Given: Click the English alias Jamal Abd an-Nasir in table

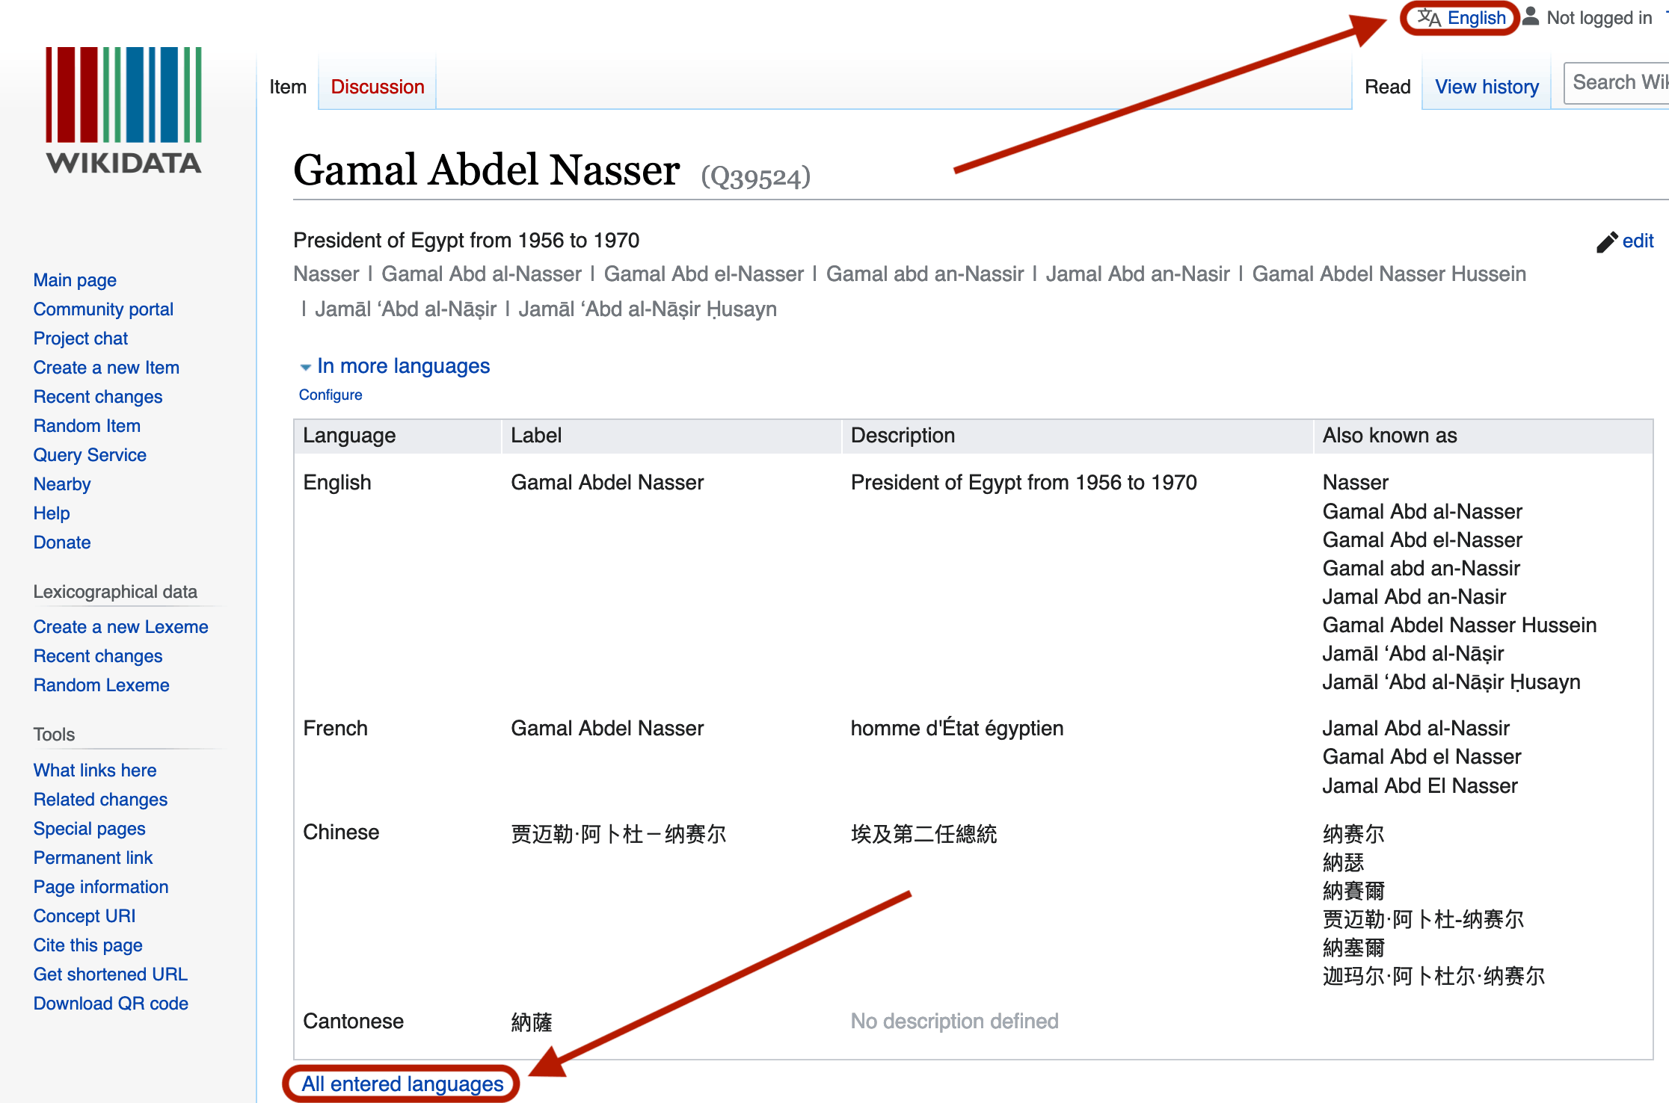Looking at the screenshot, I should coord(1414,596).
